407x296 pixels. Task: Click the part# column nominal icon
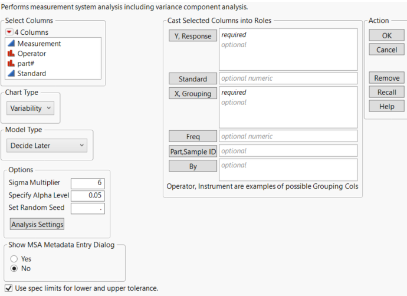click(x=11, y=64)
